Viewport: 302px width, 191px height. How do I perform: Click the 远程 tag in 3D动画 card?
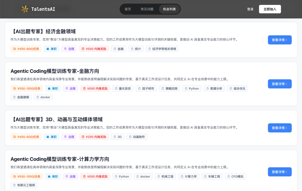click(x=69, y=137)
